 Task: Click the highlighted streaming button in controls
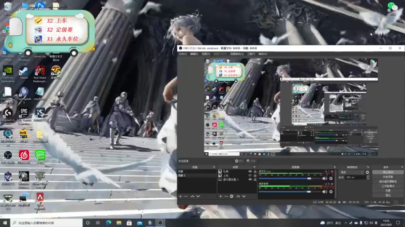click(388, 172)
